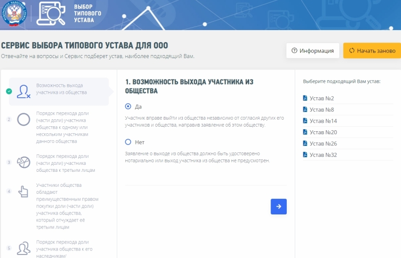This screenshot has width=401, height=258.
Task: Click step number 3 badge
Action: 9,162
